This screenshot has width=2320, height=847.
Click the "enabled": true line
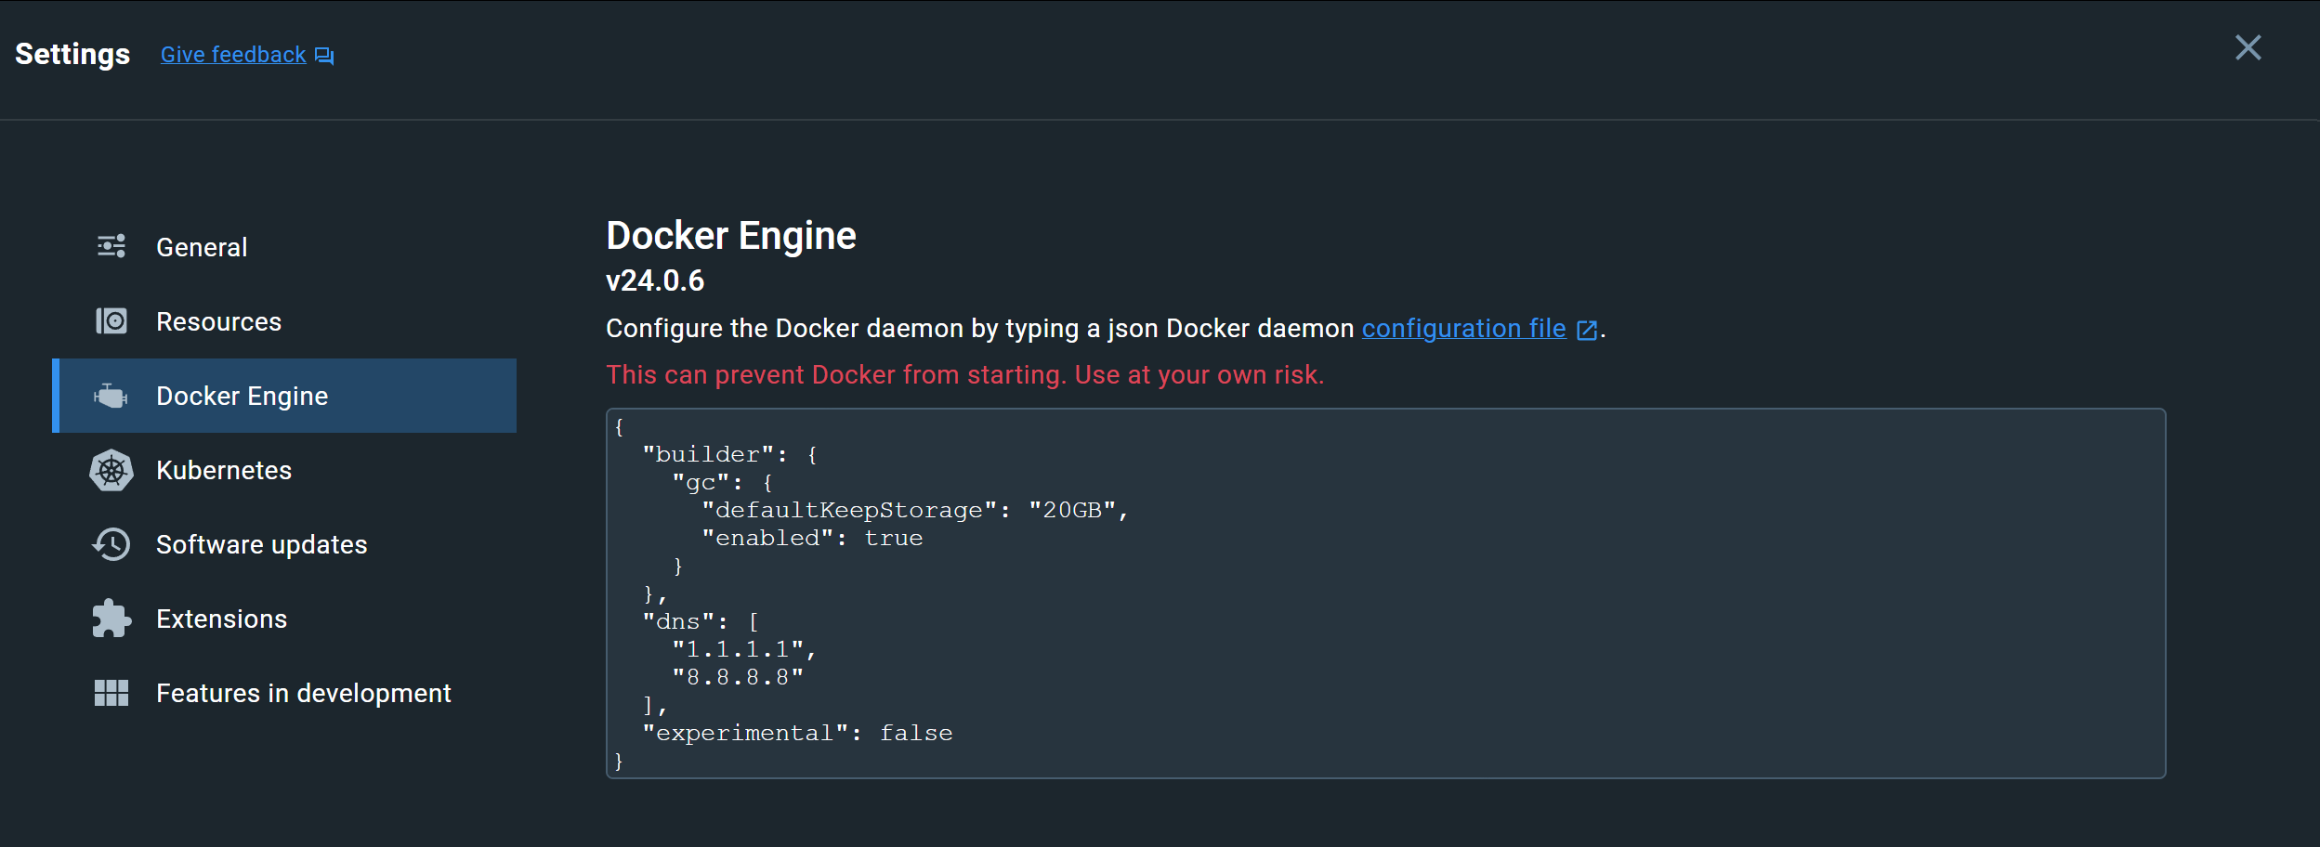(x=812, y=538)
